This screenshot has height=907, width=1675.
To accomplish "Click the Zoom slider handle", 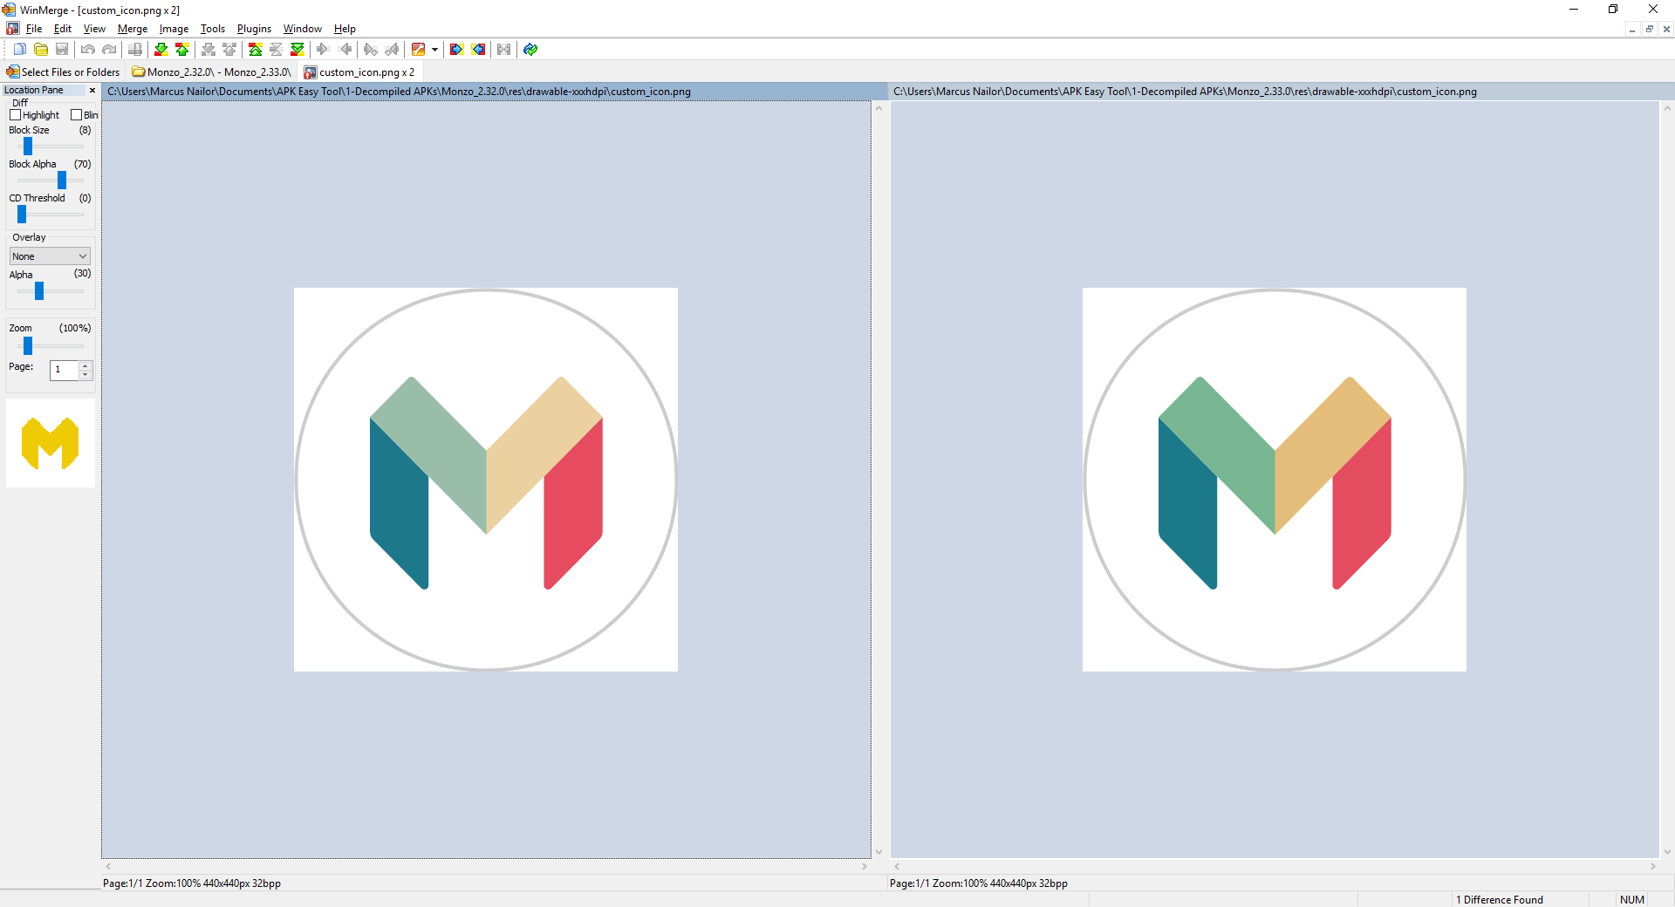I will point(28,345).
